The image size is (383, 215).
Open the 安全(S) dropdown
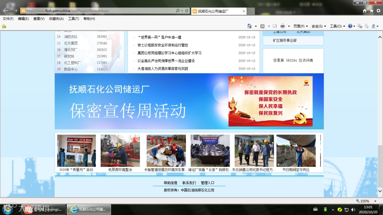(x=319, y=26)
